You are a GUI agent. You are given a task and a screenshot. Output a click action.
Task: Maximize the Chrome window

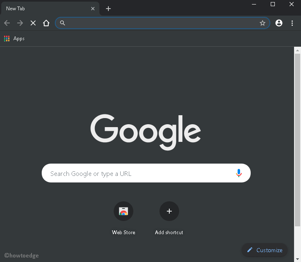pos(273,4)
